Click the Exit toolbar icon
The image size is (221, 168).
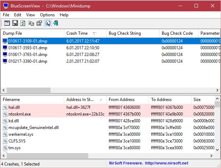[56, 23]
